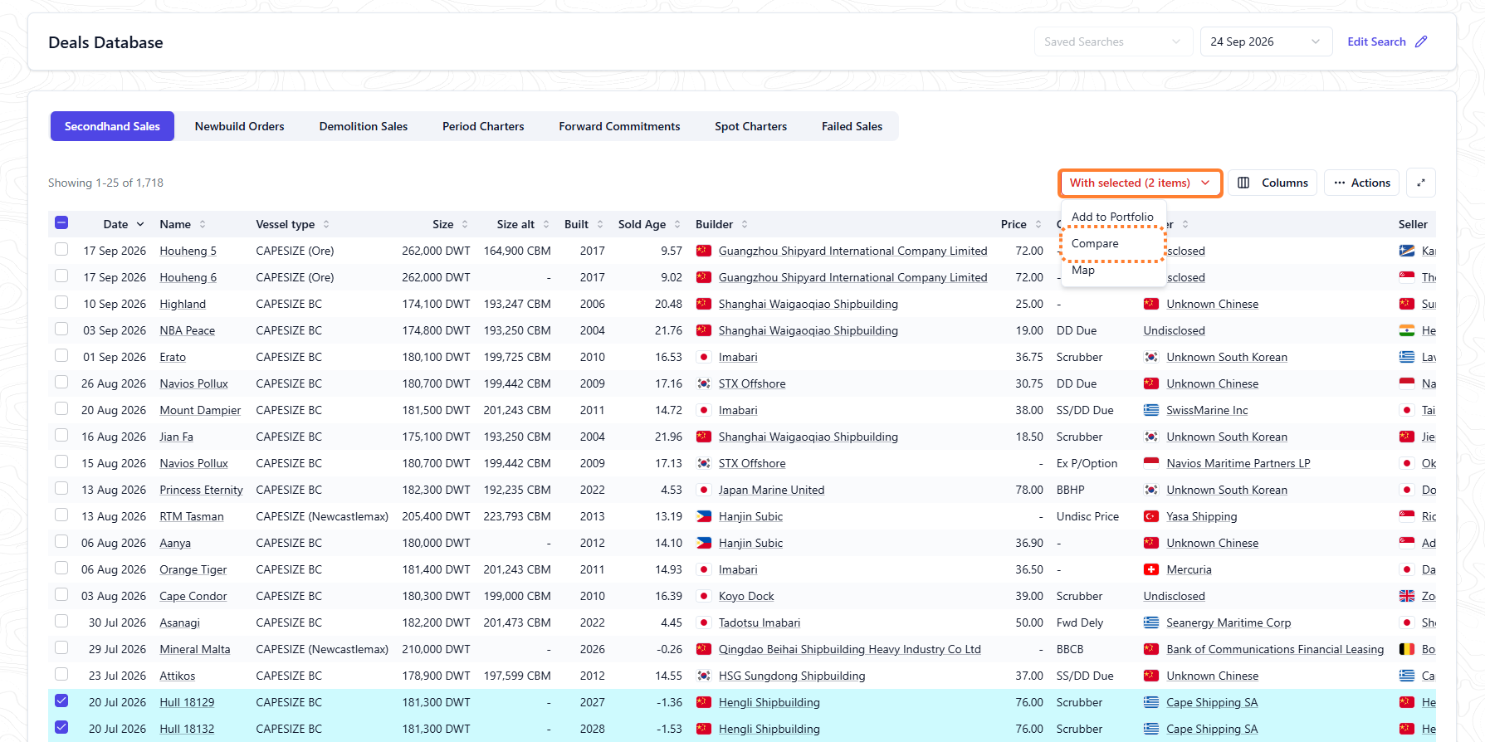The width and height of the screenshot is (1485, 742).
Task: Open the 24 Sep 2026 date dropdown
Action: pyautogui.click(x=1266, y=41)
